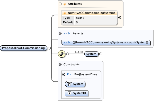Viewport: 158px width, 101px height.
Task: Collapse the Asserts section
Action: (60, 33)
